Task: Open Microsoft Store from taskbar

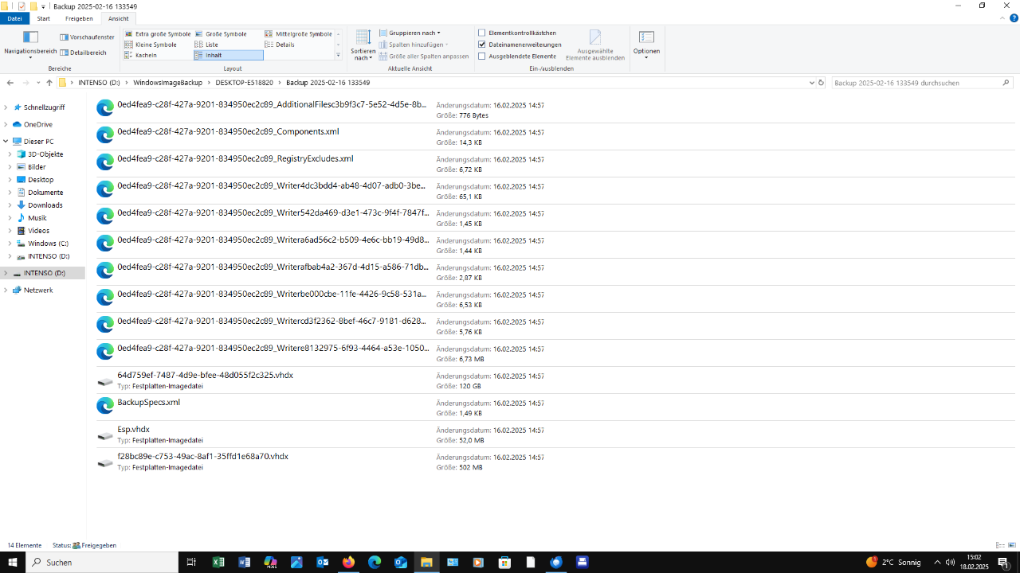Action: [x=504, y=562]
